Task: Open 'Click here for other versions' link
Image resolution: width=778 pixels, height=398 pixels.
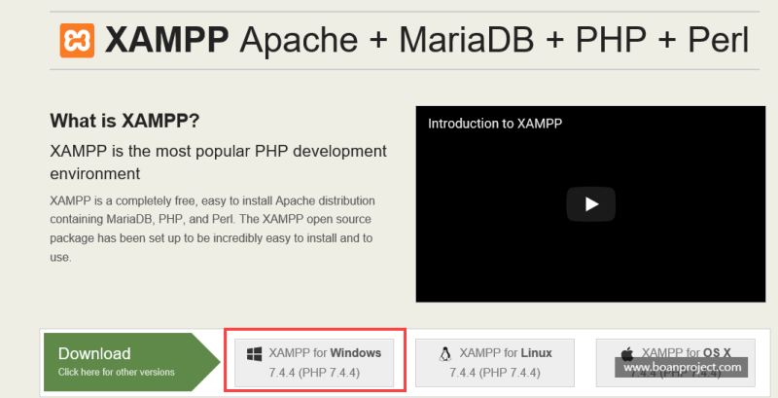Action: 116,372
